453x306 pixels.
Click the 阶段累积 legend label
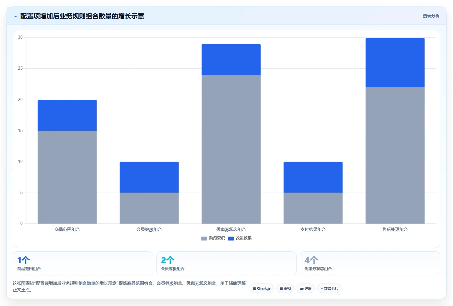[x=217, y=238]
